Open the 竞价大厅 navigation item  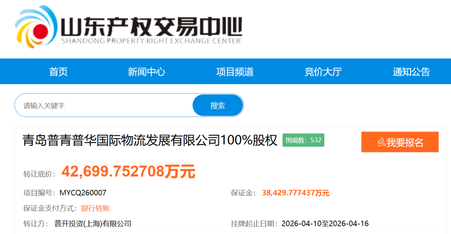[323, 72]
